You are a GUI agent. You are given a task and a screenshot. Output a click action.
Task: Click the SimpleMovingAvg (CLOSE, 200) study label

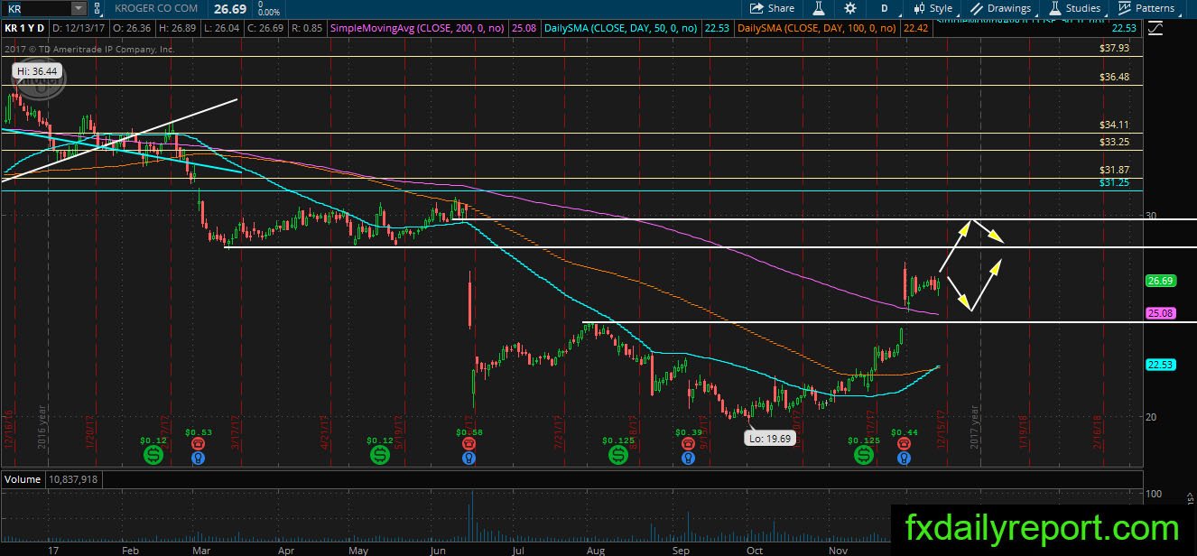[417, 29]
